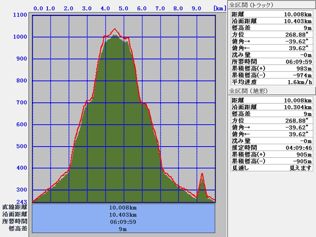
Task: Click the 0.0 km start label on distance axis
Action: coord(38,8)
